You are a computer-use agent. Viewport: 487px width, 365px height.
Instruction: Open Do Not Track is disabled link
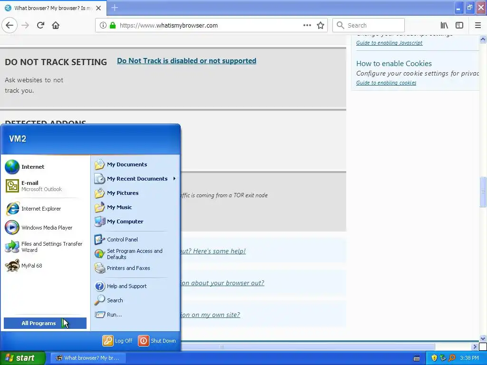pyautogui.click(x=186, y=61)
